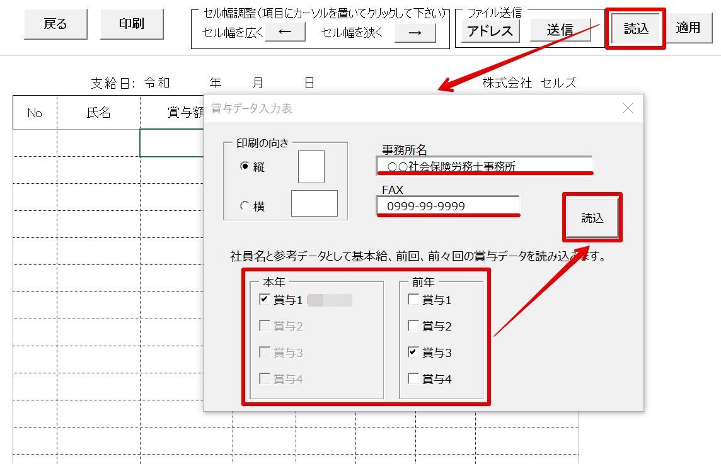Open the アドレス button
The height and width of the screenshot is (464, 721).
pyautogui.click(x=490, y=31)
